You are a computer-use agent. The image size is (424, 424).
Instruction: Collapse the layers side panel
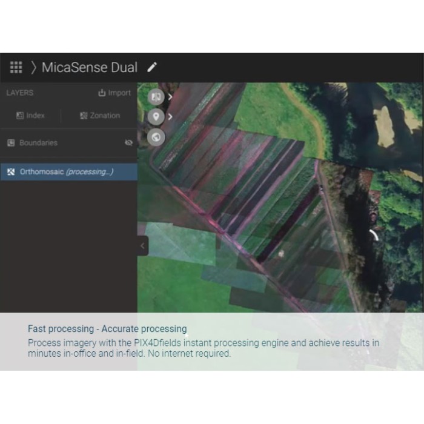[x=143, y=246]
